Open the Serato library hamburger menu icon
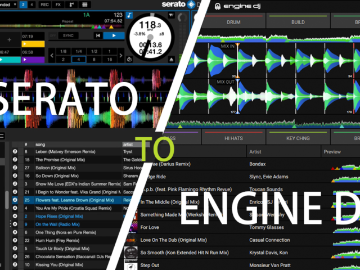The image size is (360, 270). 2,136
